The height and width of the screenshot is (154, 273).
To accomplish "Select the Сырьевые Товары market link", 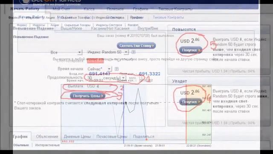I will pos(77,25).
